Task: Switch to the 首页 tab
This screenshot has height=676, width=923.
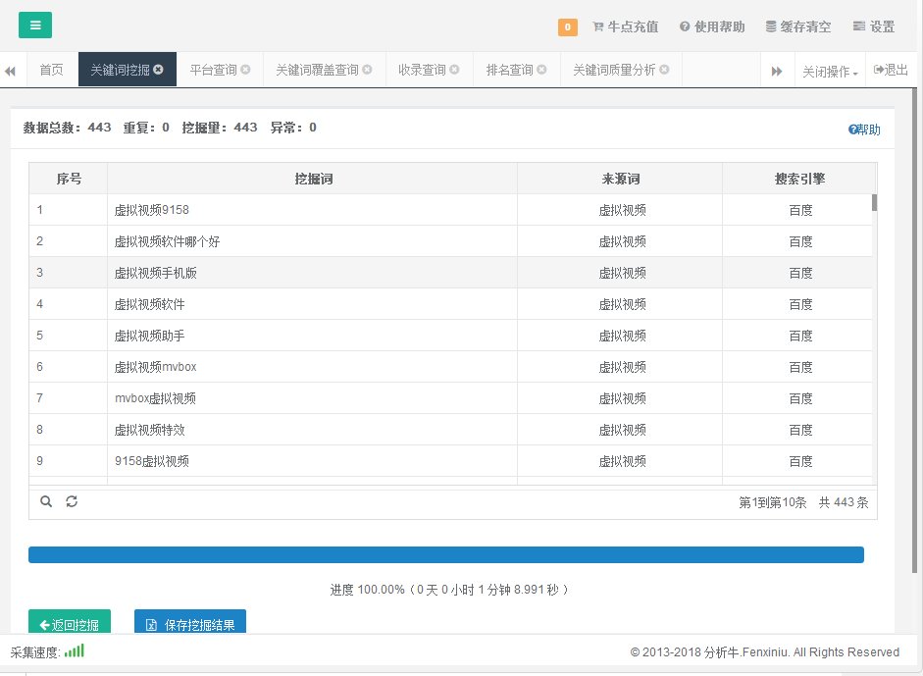Action: tap(51, 70)
